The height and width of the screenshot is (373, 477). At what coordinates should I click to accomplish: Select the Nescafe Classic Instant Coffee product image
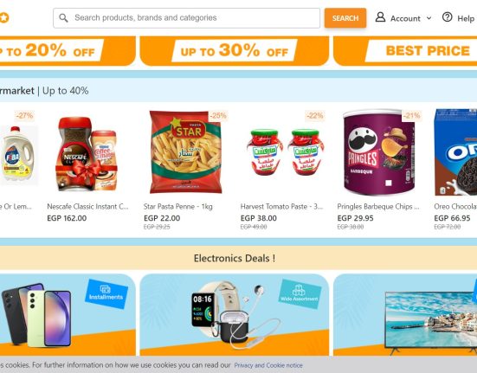pos(87,153)
